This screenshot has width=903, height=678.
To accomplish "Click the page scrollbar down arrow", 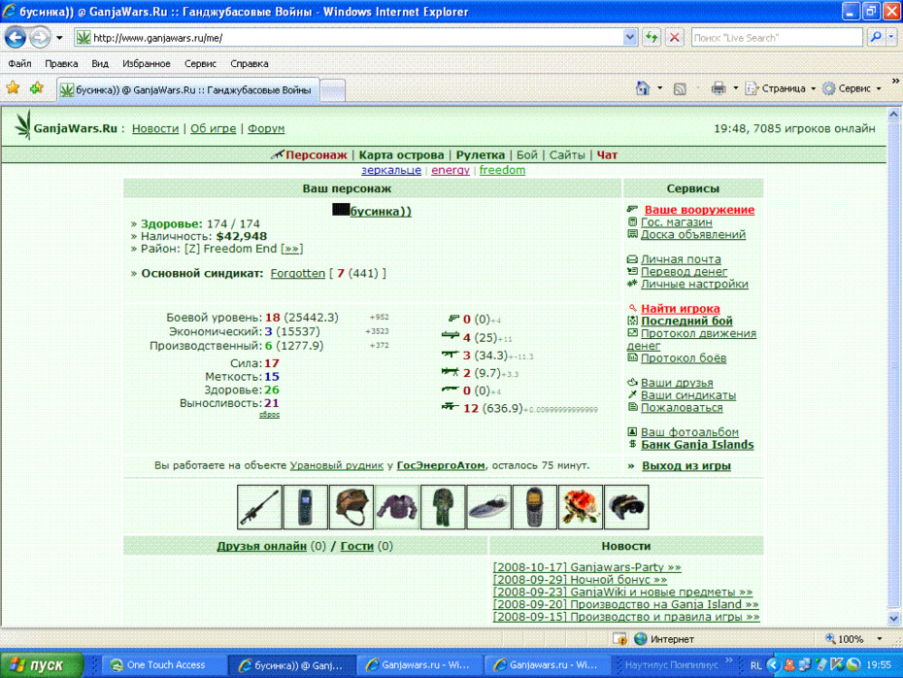I will [894, 619].
